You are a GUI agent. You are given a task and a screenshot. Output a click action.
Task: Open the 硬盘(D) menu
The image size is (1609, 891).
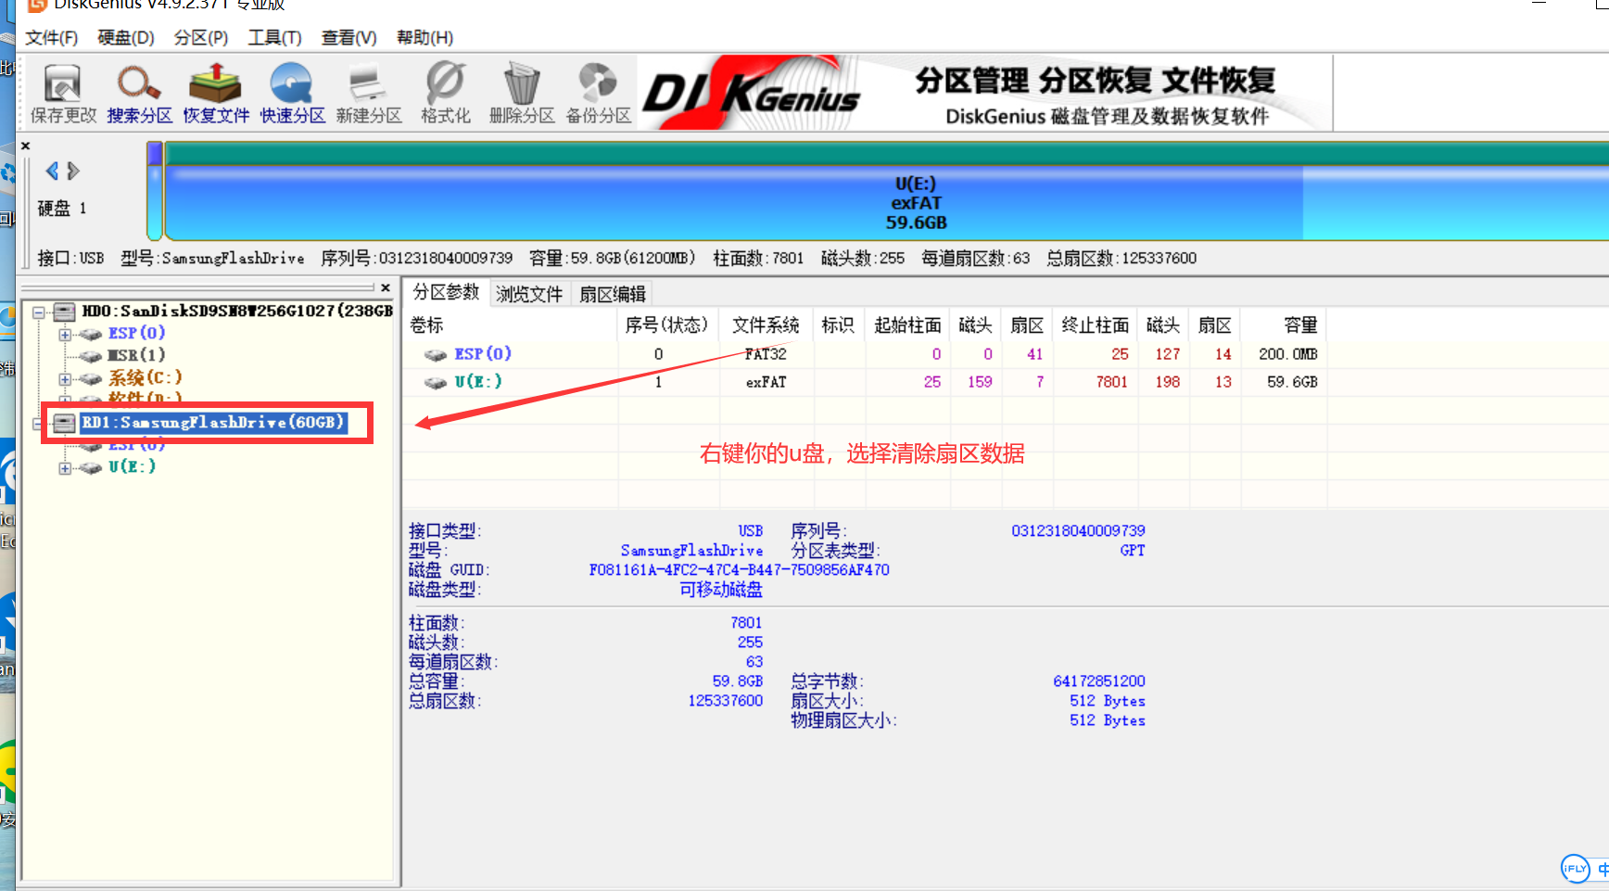click(126, 37)
